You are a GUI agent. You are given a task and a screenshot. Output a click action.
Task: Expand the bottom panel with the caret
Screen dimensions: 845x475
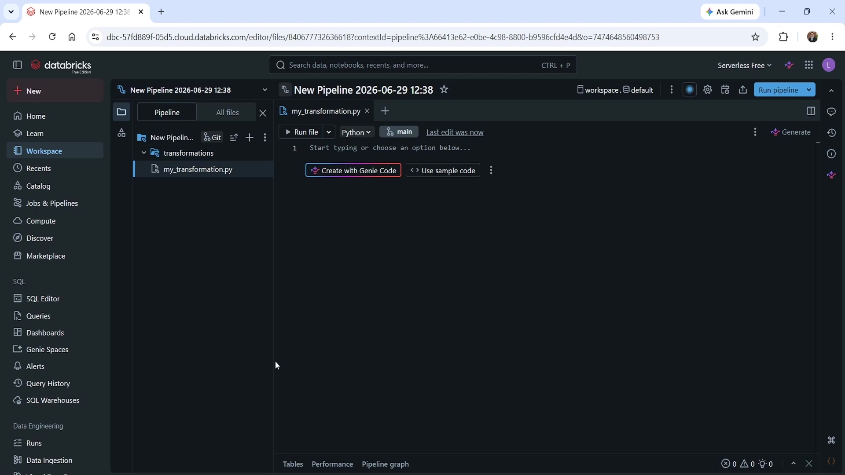tap(794, 464)
